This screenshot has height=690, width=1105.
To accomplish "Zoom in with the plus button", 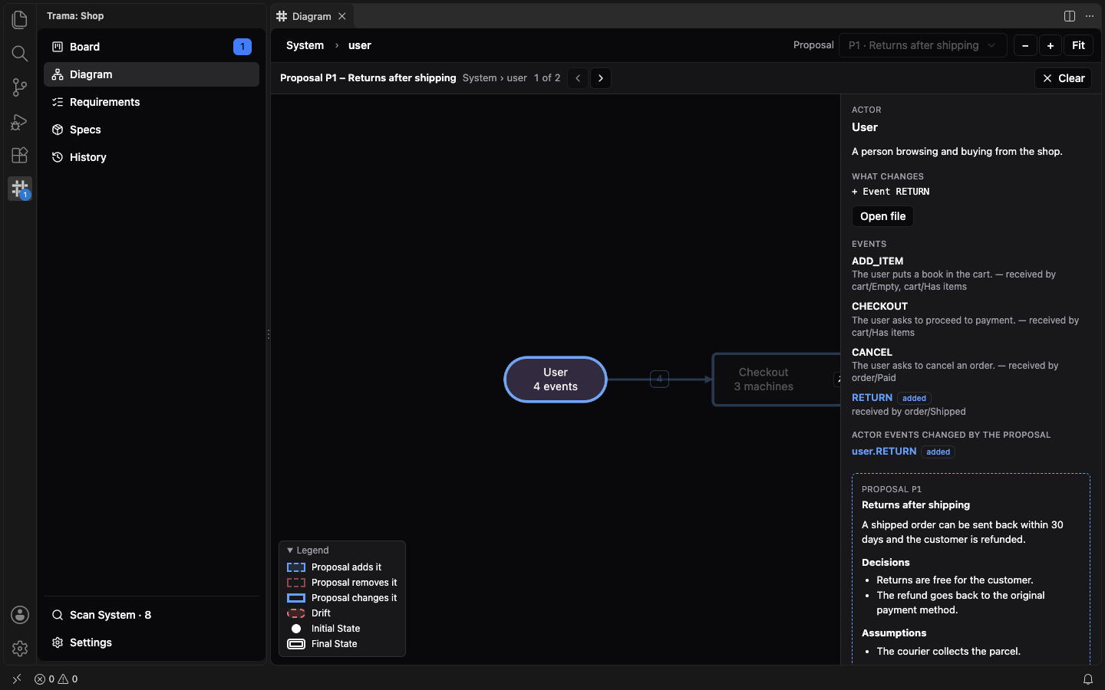I will coord(1051,46).
